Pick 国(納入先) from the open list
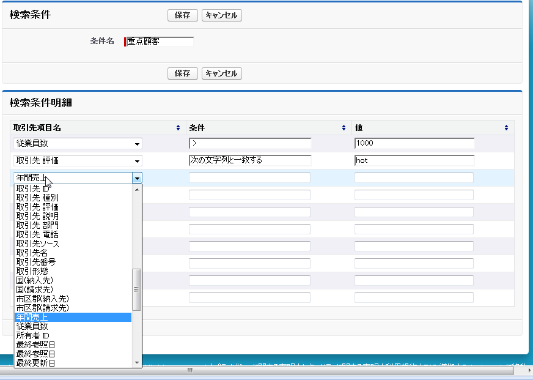The width and height of the screenshot is (533, 380). point(73,280)
